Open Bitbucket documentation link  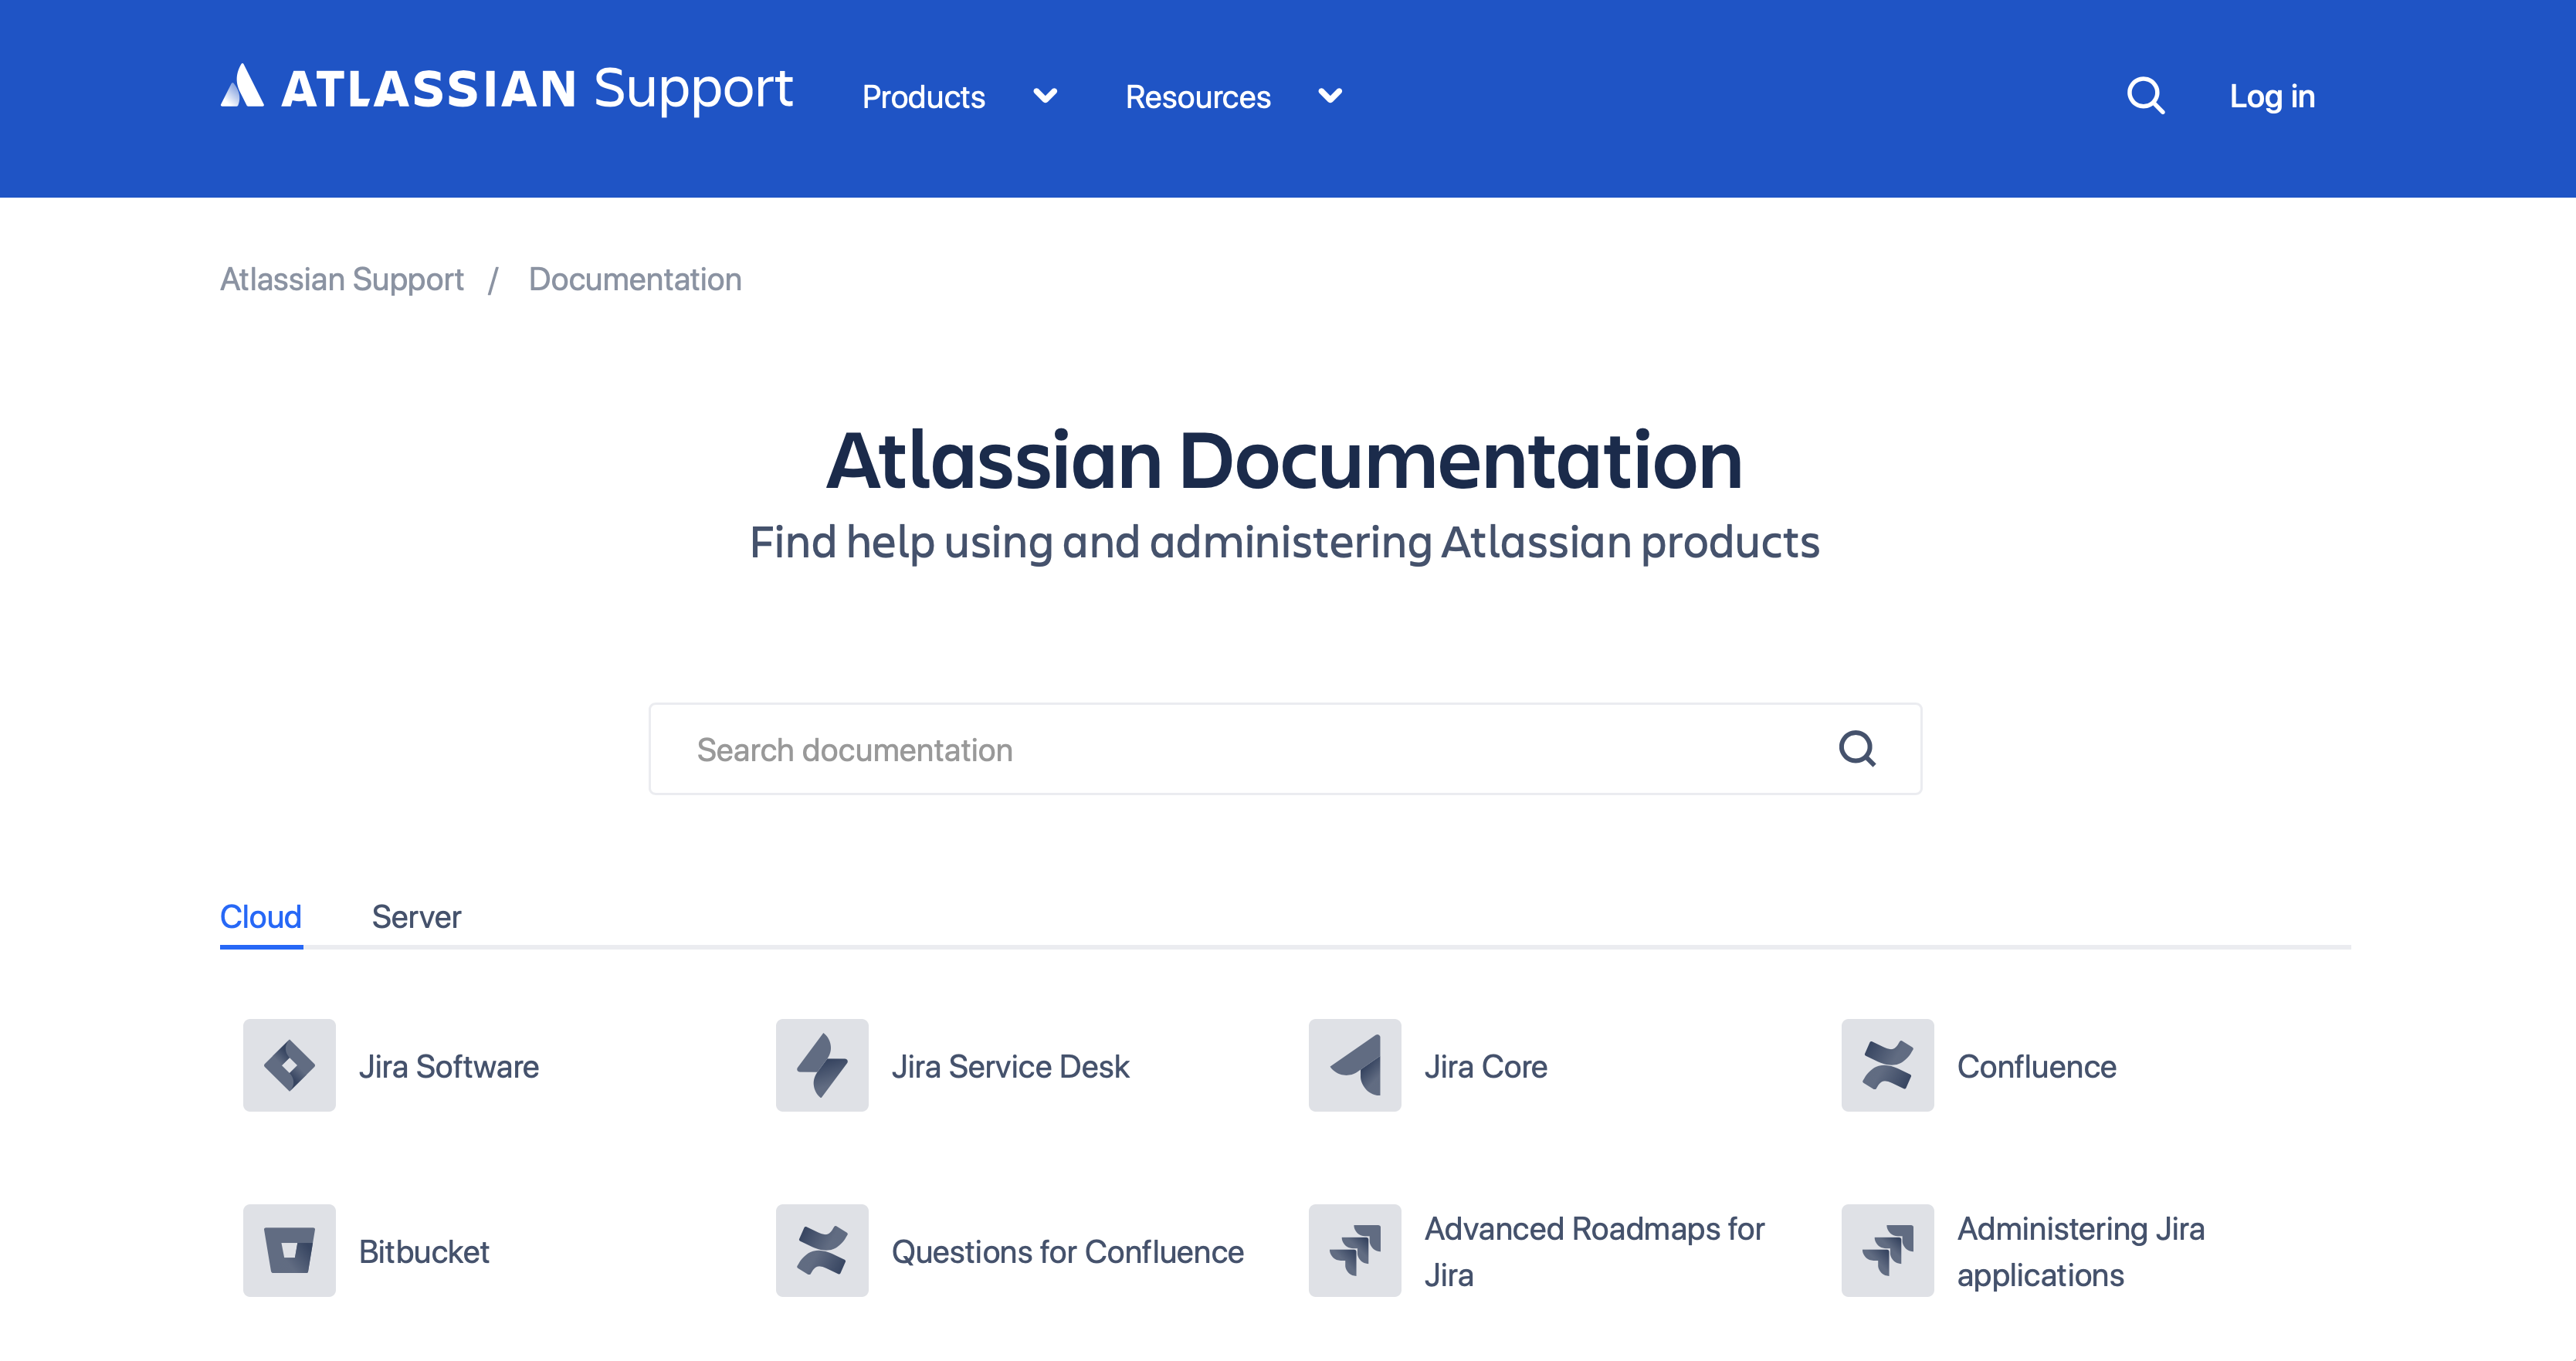[x=424, y=1252]
